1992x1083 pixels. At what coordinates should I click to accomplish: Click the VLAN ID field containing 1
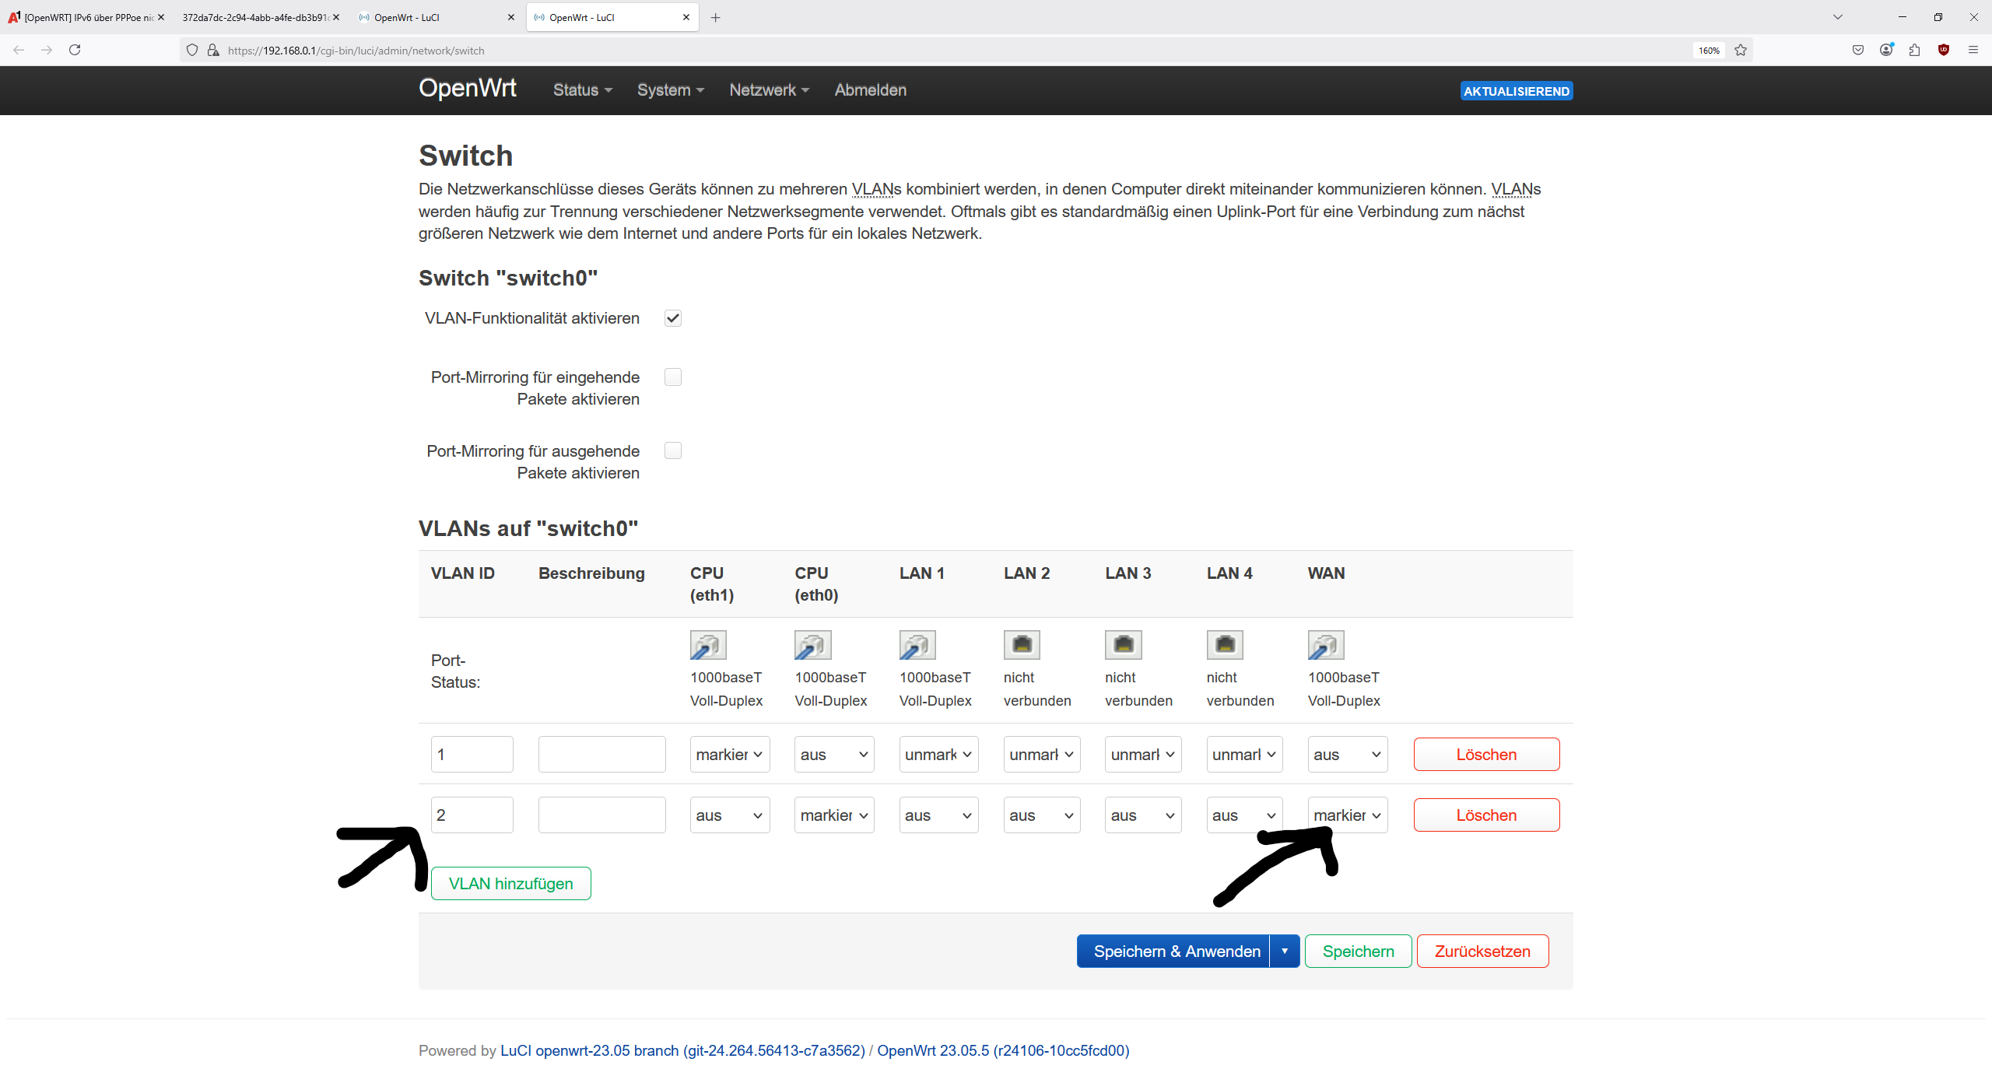472,754
